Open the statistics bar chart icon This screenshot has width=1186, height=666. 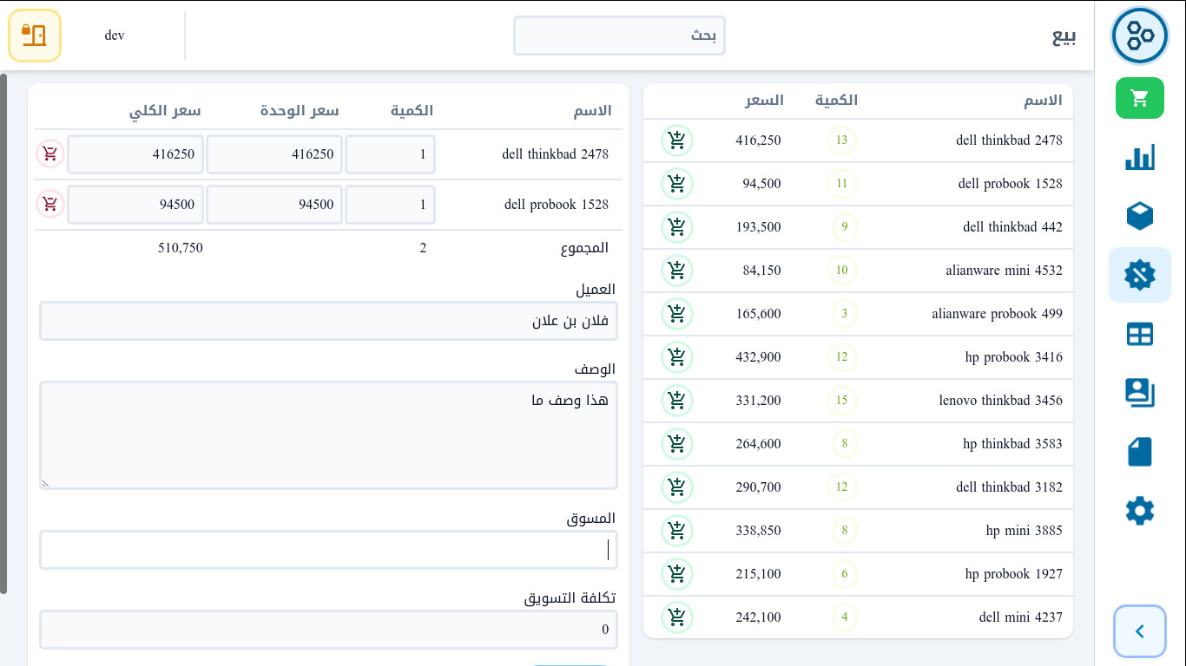(x=1140, y=157)
